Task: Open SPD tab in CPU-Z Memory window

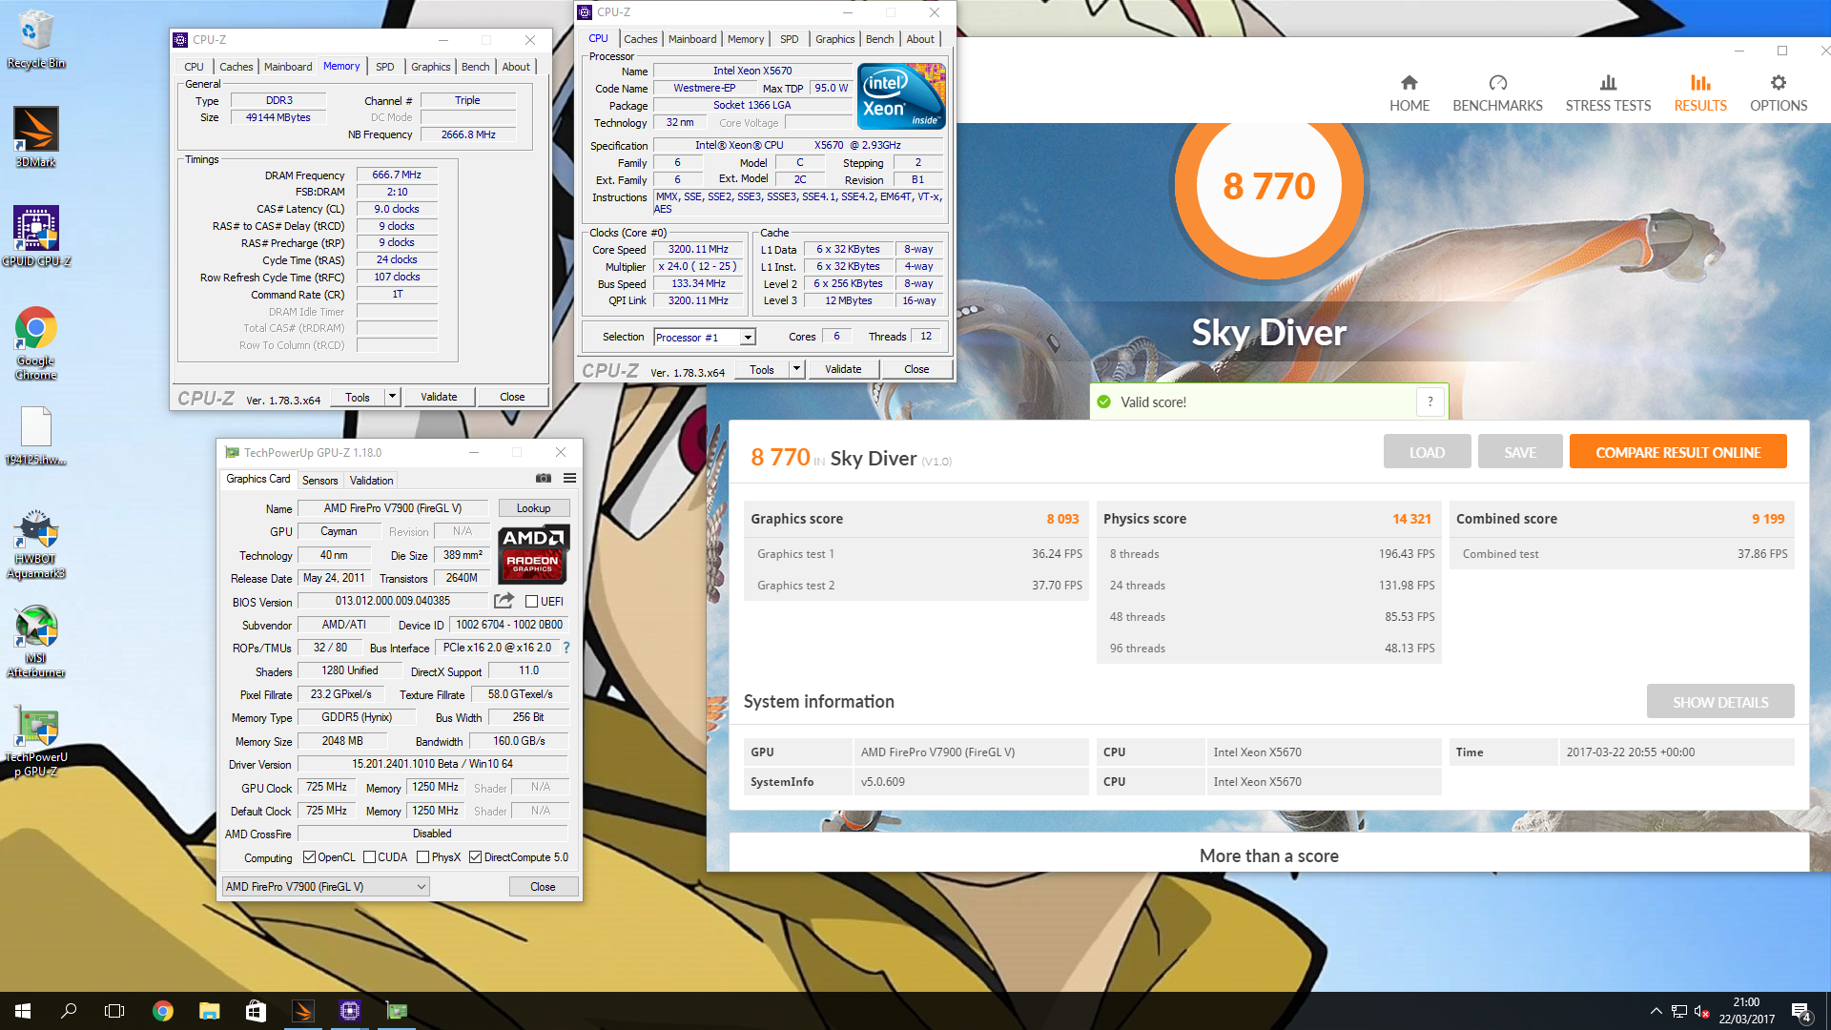Action: tap(384, 67)
